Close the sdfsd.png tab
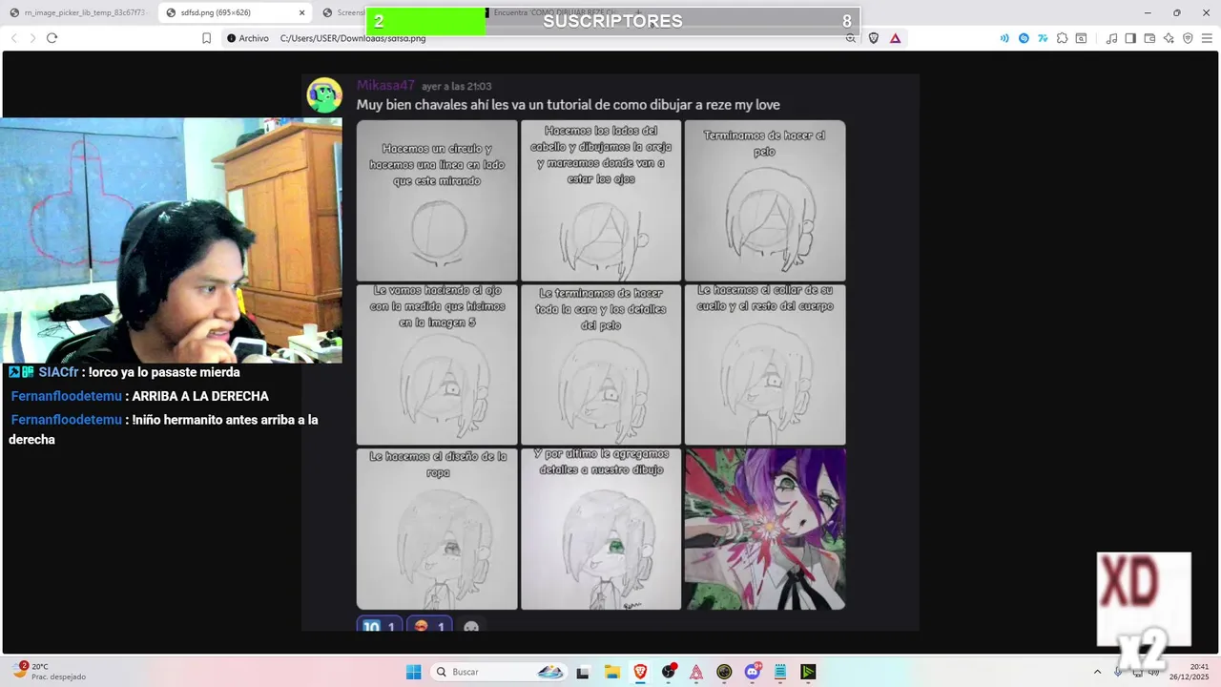 tap(302, 12)
